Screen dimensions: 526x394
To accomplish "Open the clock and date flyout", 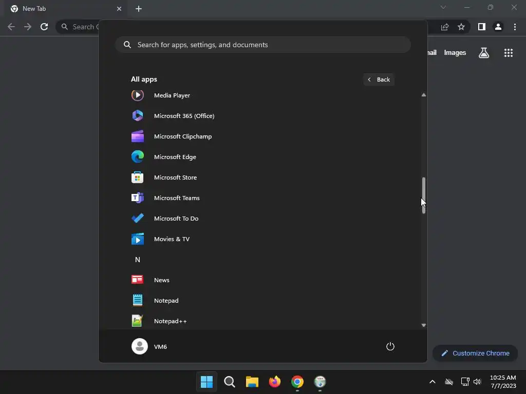I will click(x=503, y=382).
